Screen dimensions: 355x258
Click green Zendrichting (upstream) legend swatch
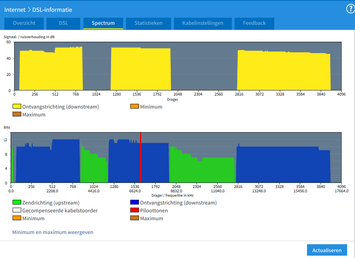17,203
